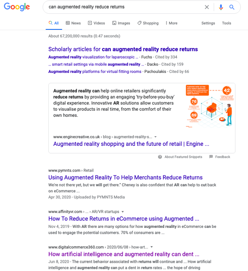Open 'How To Reduce Returns in eCommerce' result
This screenshot has height=271, width=248.
tap(124, 219)
